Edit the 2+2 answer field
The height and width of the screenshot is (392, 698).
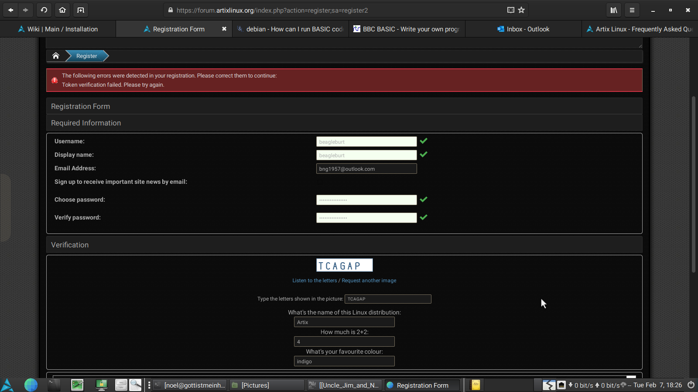point(344,341)
